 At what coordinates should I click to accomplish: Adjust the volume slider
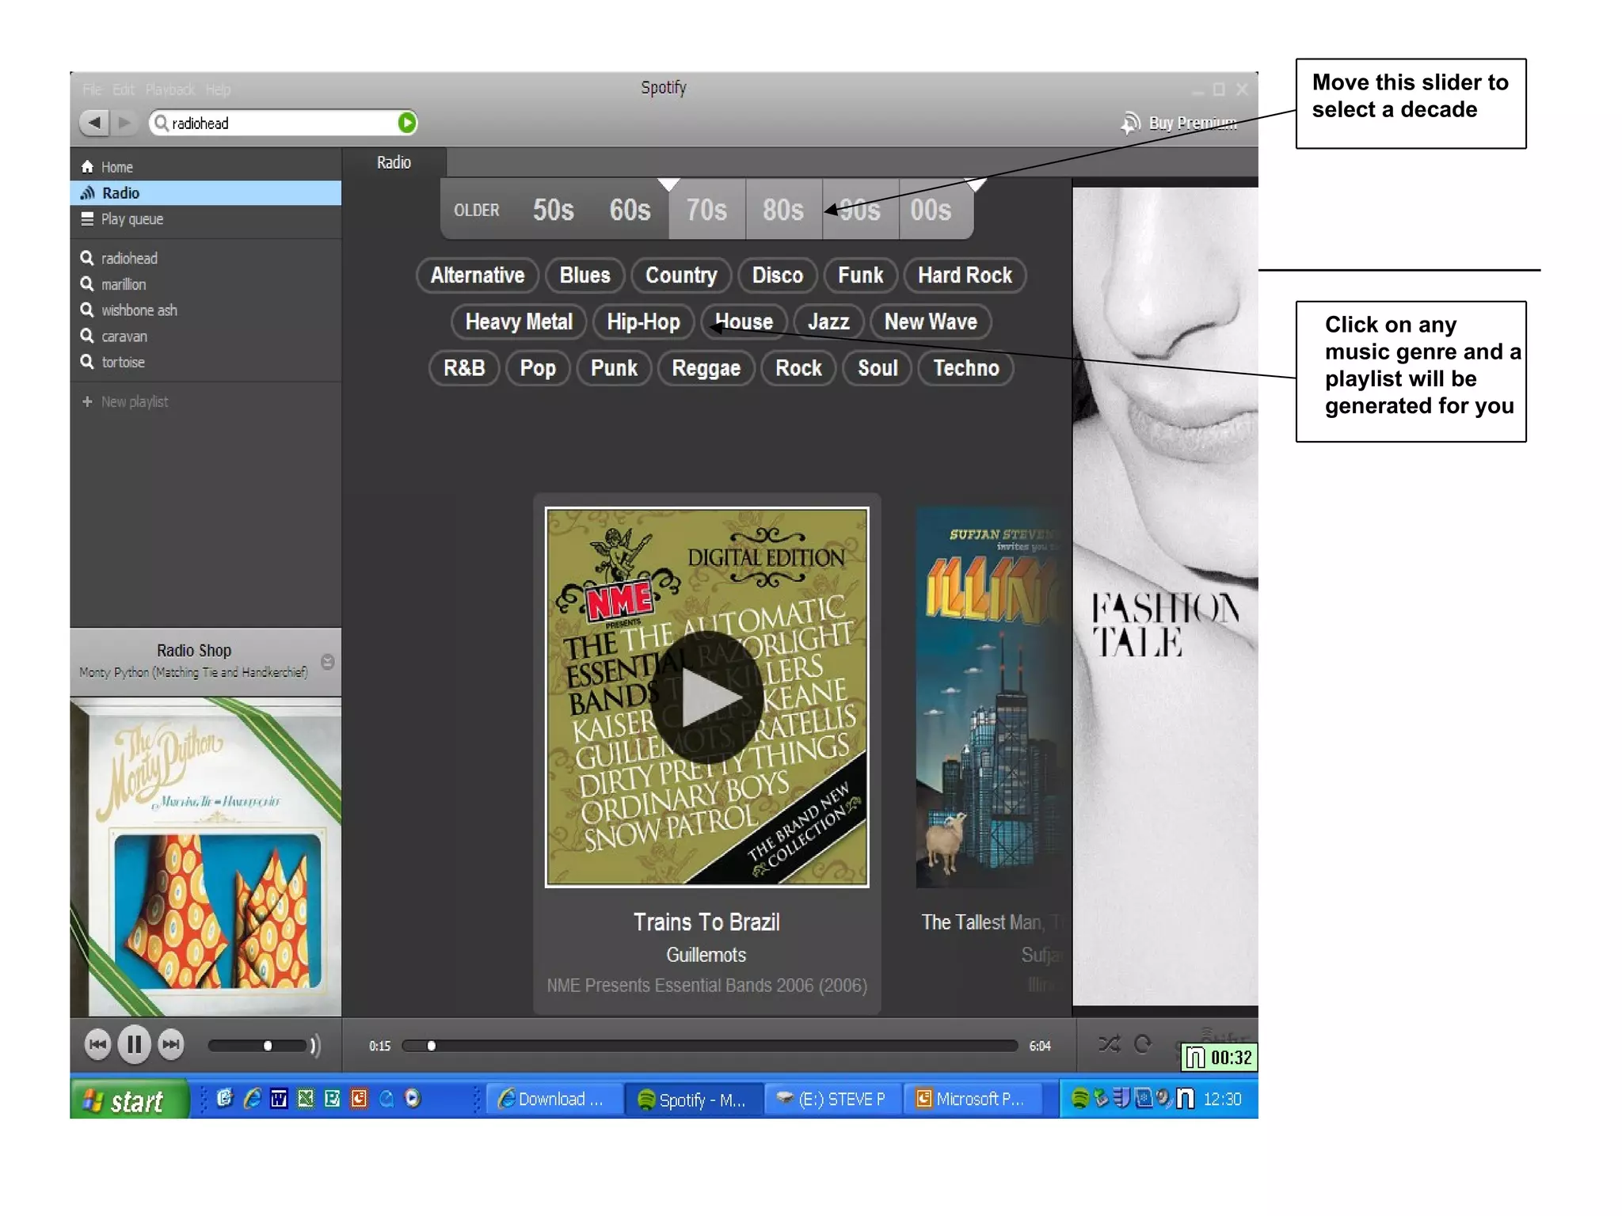click(257, 1046)
